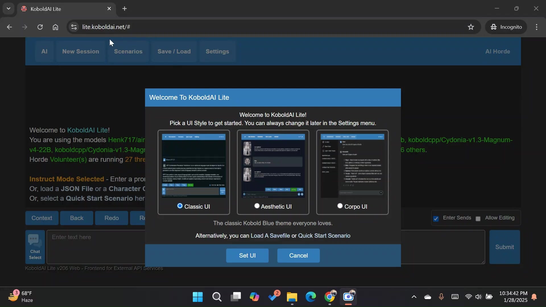Viewport: 546px width, 307px height.
Task: Select the Corpo UI radio button
Action: [x=340, y=206]
